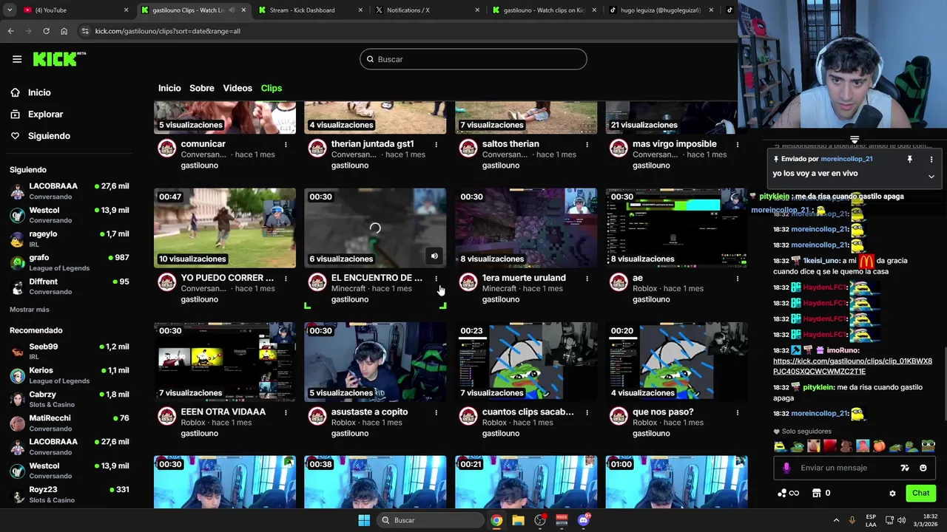Open options menu for 'YO PUEDO CORRER' clip
The image size is (947, 532).
(x=286, y=279)
